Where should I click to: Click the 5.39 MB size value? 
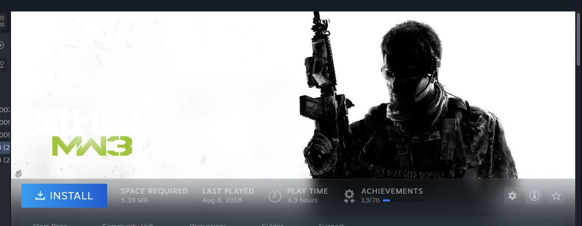[x=134, y=200]
